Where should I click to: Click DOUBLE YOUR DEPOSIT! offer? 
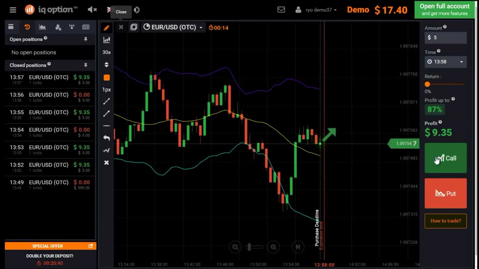50,256
